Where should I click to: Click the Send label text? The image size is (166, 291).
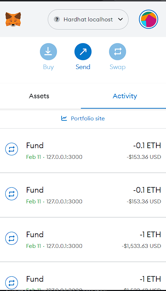click(83, 67)
